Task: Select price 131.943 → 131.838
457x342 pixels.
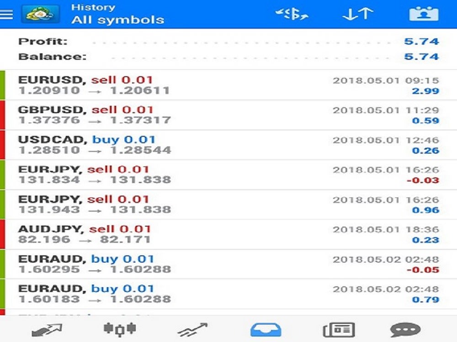Action: tap(95, 210)
